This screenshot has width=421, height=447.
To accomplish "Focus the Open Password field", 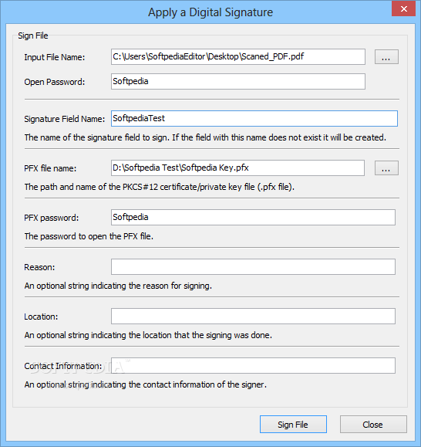I will 238,82.
